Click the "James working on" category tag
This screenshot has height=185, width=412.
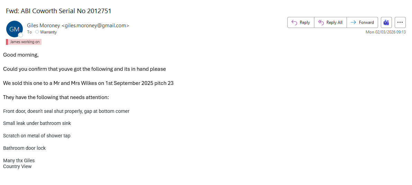pos(25,42)
